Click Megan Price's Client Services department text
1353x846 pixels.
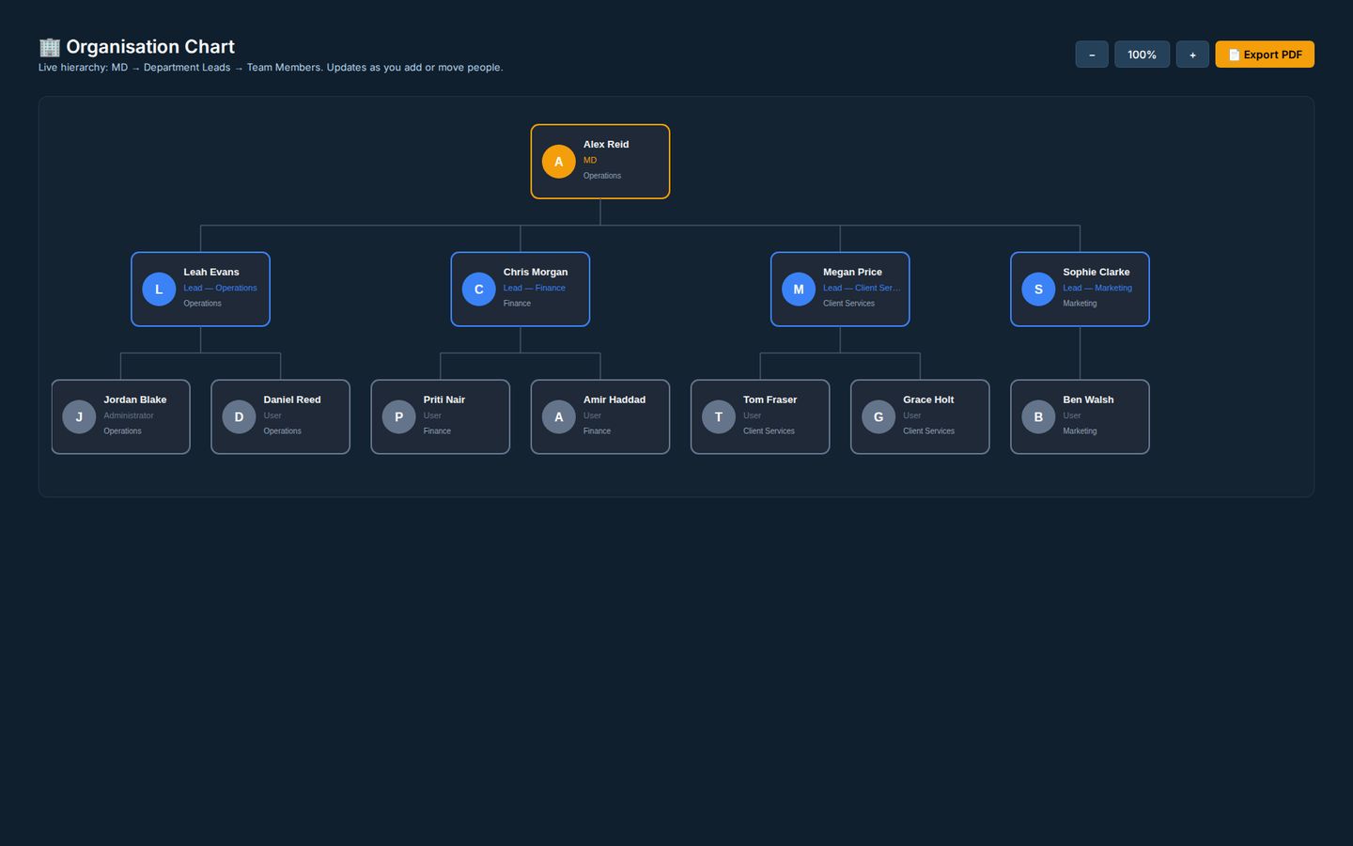pyautogui.click(x=848, y=304)
